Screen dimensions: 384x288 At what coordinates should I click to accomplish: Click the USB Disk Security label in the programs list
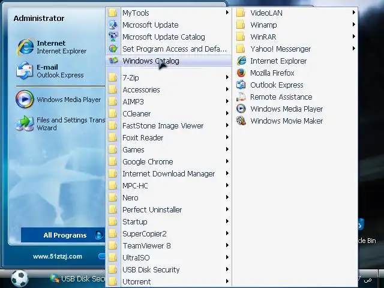[x=151, y=269]
